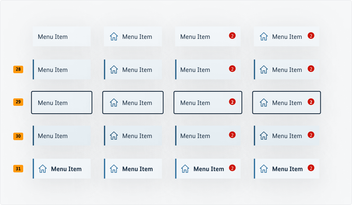This screenshot has width=352, height=205.
Task: Click red badge on row 30 text-only item
Action: 232,135
